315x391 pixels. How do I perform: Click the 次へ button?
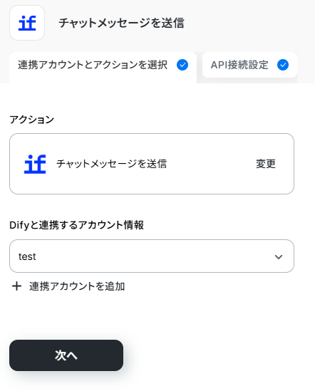[x=66, y=355]
